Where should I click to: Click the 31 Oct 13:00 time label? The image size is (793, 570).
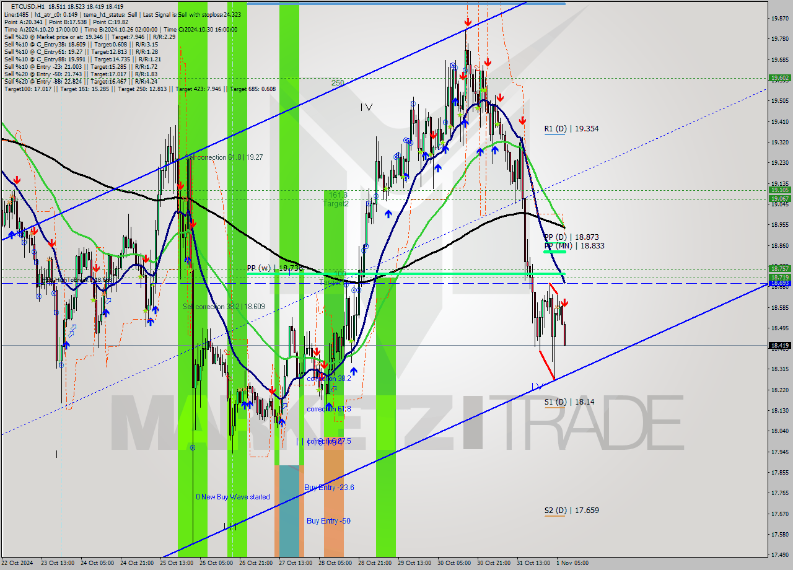tap(534, 563)
